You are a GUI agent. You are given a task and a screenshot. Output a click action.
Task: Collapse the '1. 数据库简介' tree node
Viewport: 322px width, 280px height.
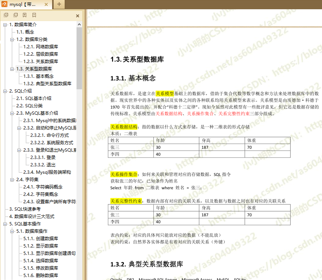point(5,25)
